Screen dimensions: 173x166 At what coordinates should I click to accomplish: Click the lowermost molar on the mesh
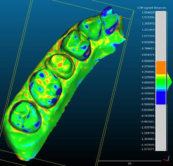[x=25, y=117]
